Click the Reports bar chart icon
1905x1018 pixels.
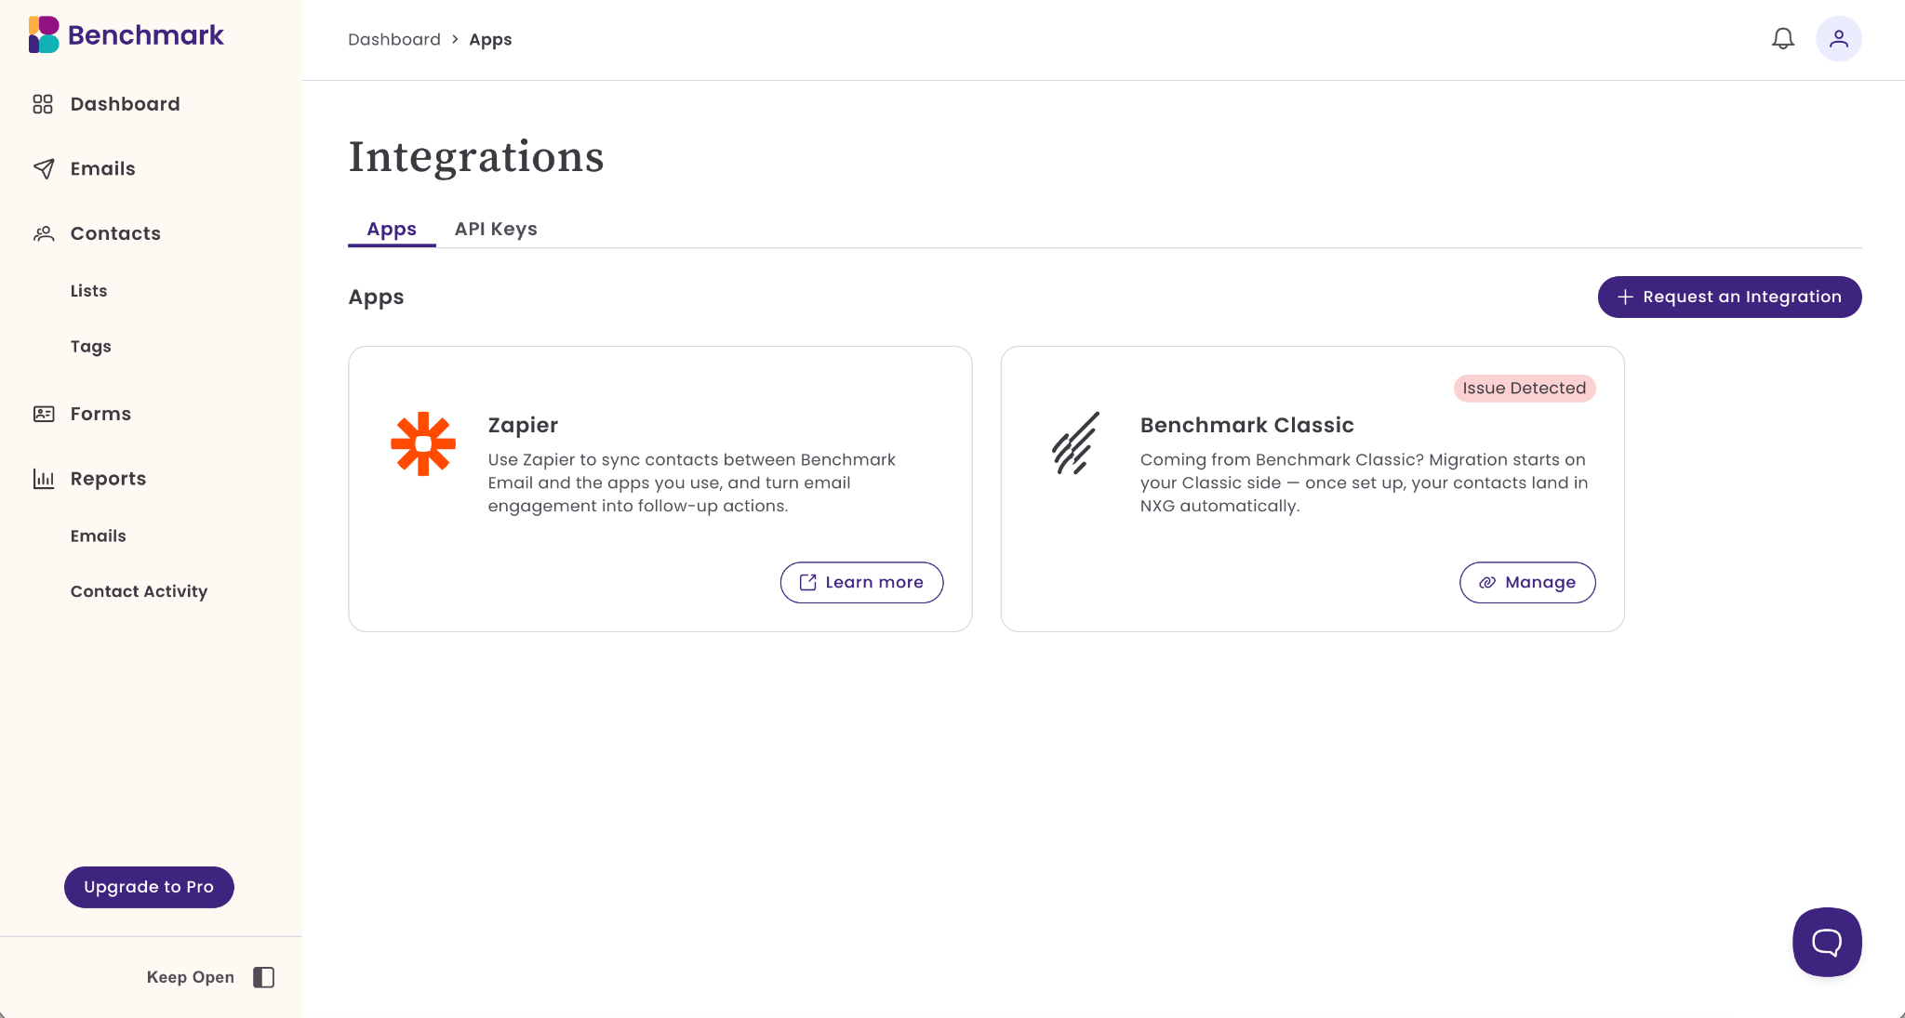(43, 479)
